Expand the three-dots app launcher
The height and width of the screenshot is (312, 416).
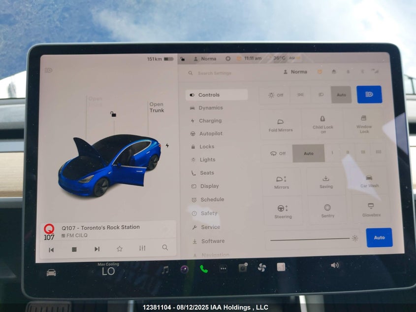223,269
